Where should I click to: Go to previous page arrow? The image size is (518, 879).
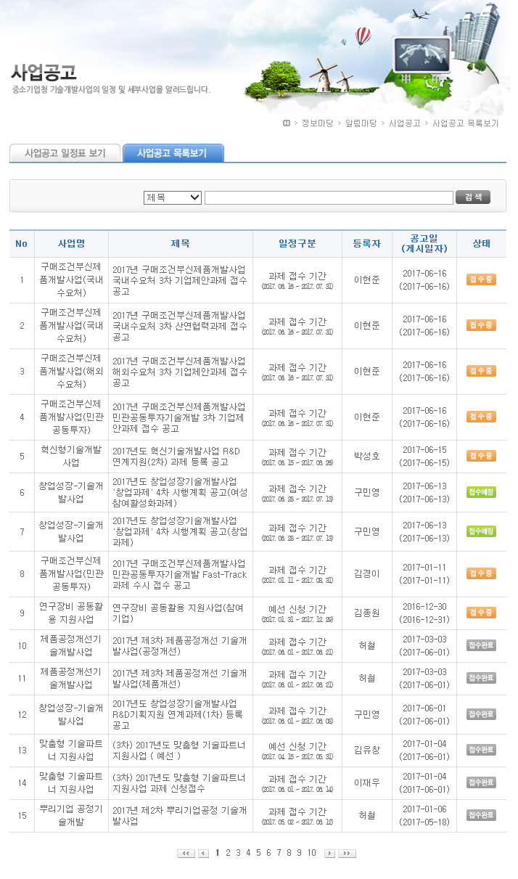(204, 854)
